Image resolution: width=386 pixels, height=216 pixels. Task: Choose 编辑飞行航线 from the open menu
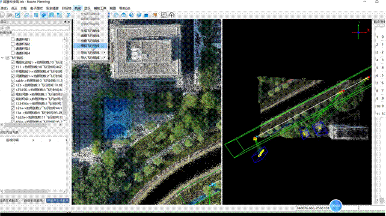(x=90, y=36)
